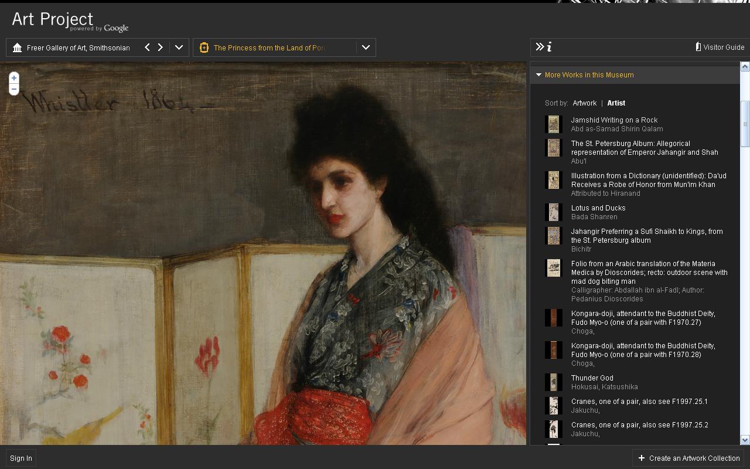Viewport: 750px width, 469px height.
Task: Open Kongara-doji F1970.27 pair thumbnail
Action: pyautogui.click(x=553, y=318)
